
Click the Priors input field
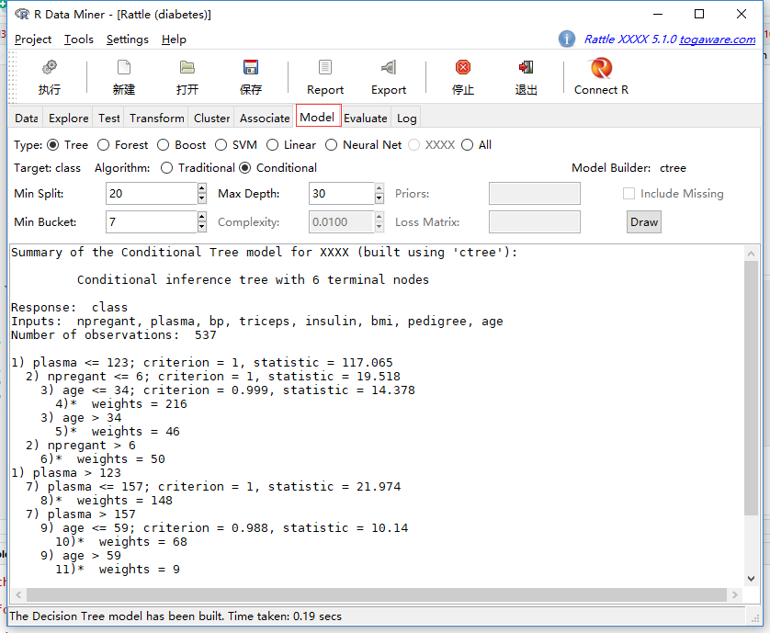coord(534,194)
